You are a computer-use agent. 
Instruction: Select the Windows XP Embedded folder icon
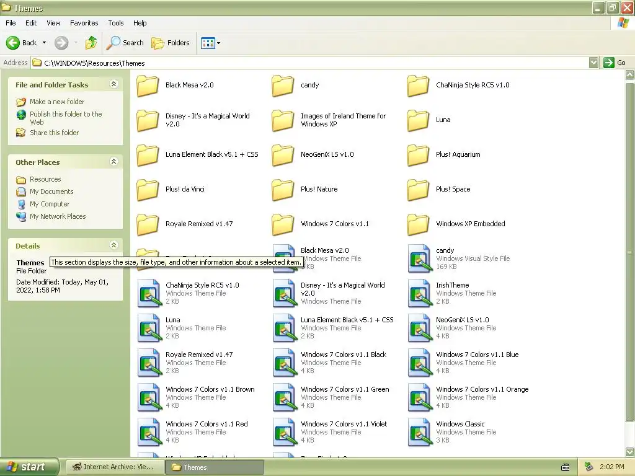(419, 225)
